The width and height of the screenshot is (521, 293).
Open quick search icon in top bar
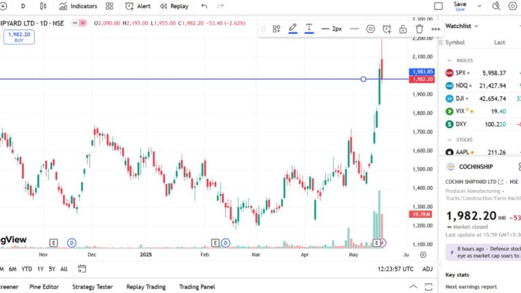[496, 6]
